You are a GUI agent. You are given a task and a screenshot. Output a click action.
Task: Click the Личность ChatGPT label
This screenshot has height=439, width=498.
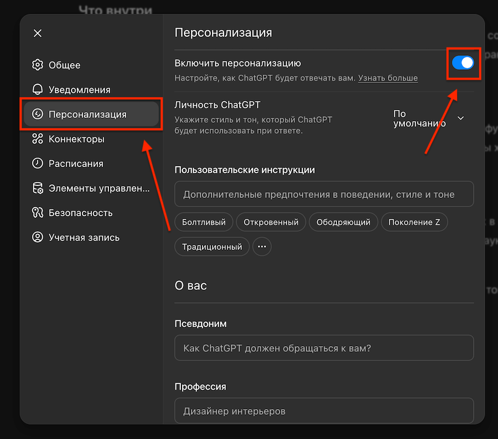217,104
